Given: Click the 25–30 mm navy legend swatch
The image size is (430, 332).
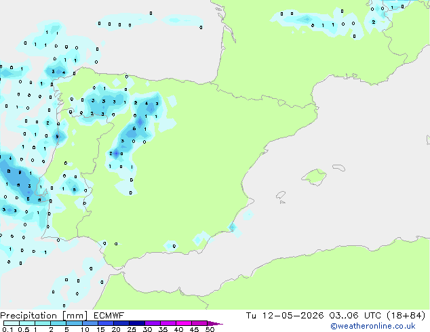Looking at the screenshot, I should [x=136, y=323].
